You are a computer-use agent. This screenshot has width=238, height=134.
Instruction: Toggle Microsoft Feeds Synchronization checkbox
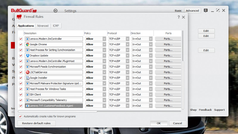21,67
